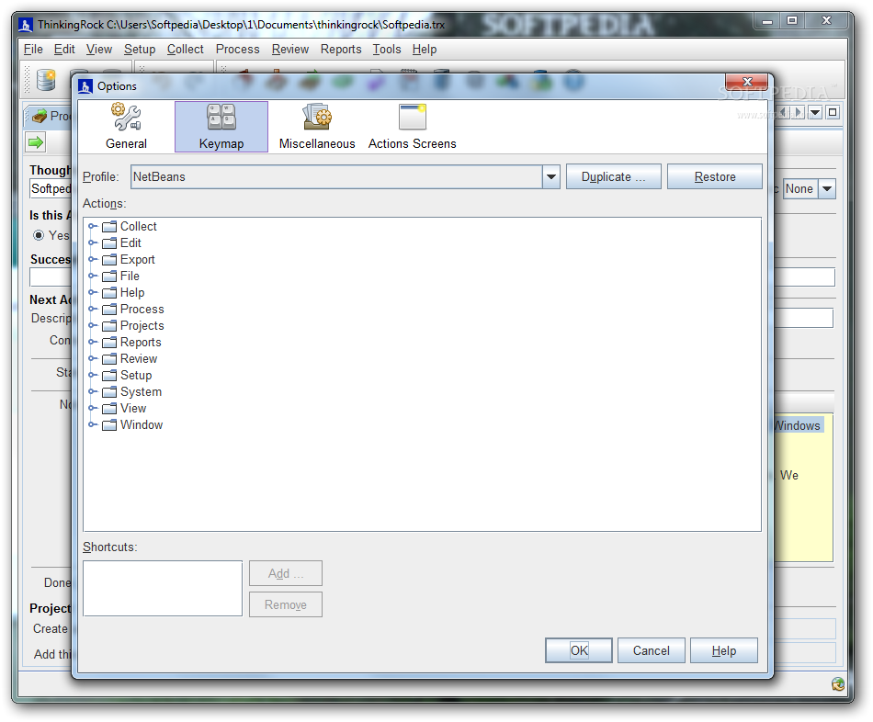
Task: Click the Shortcuts list box
Action: 163,589
